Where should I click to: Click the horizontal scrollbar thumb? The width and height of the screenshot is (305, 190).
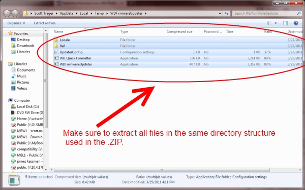tap(162, 170)
